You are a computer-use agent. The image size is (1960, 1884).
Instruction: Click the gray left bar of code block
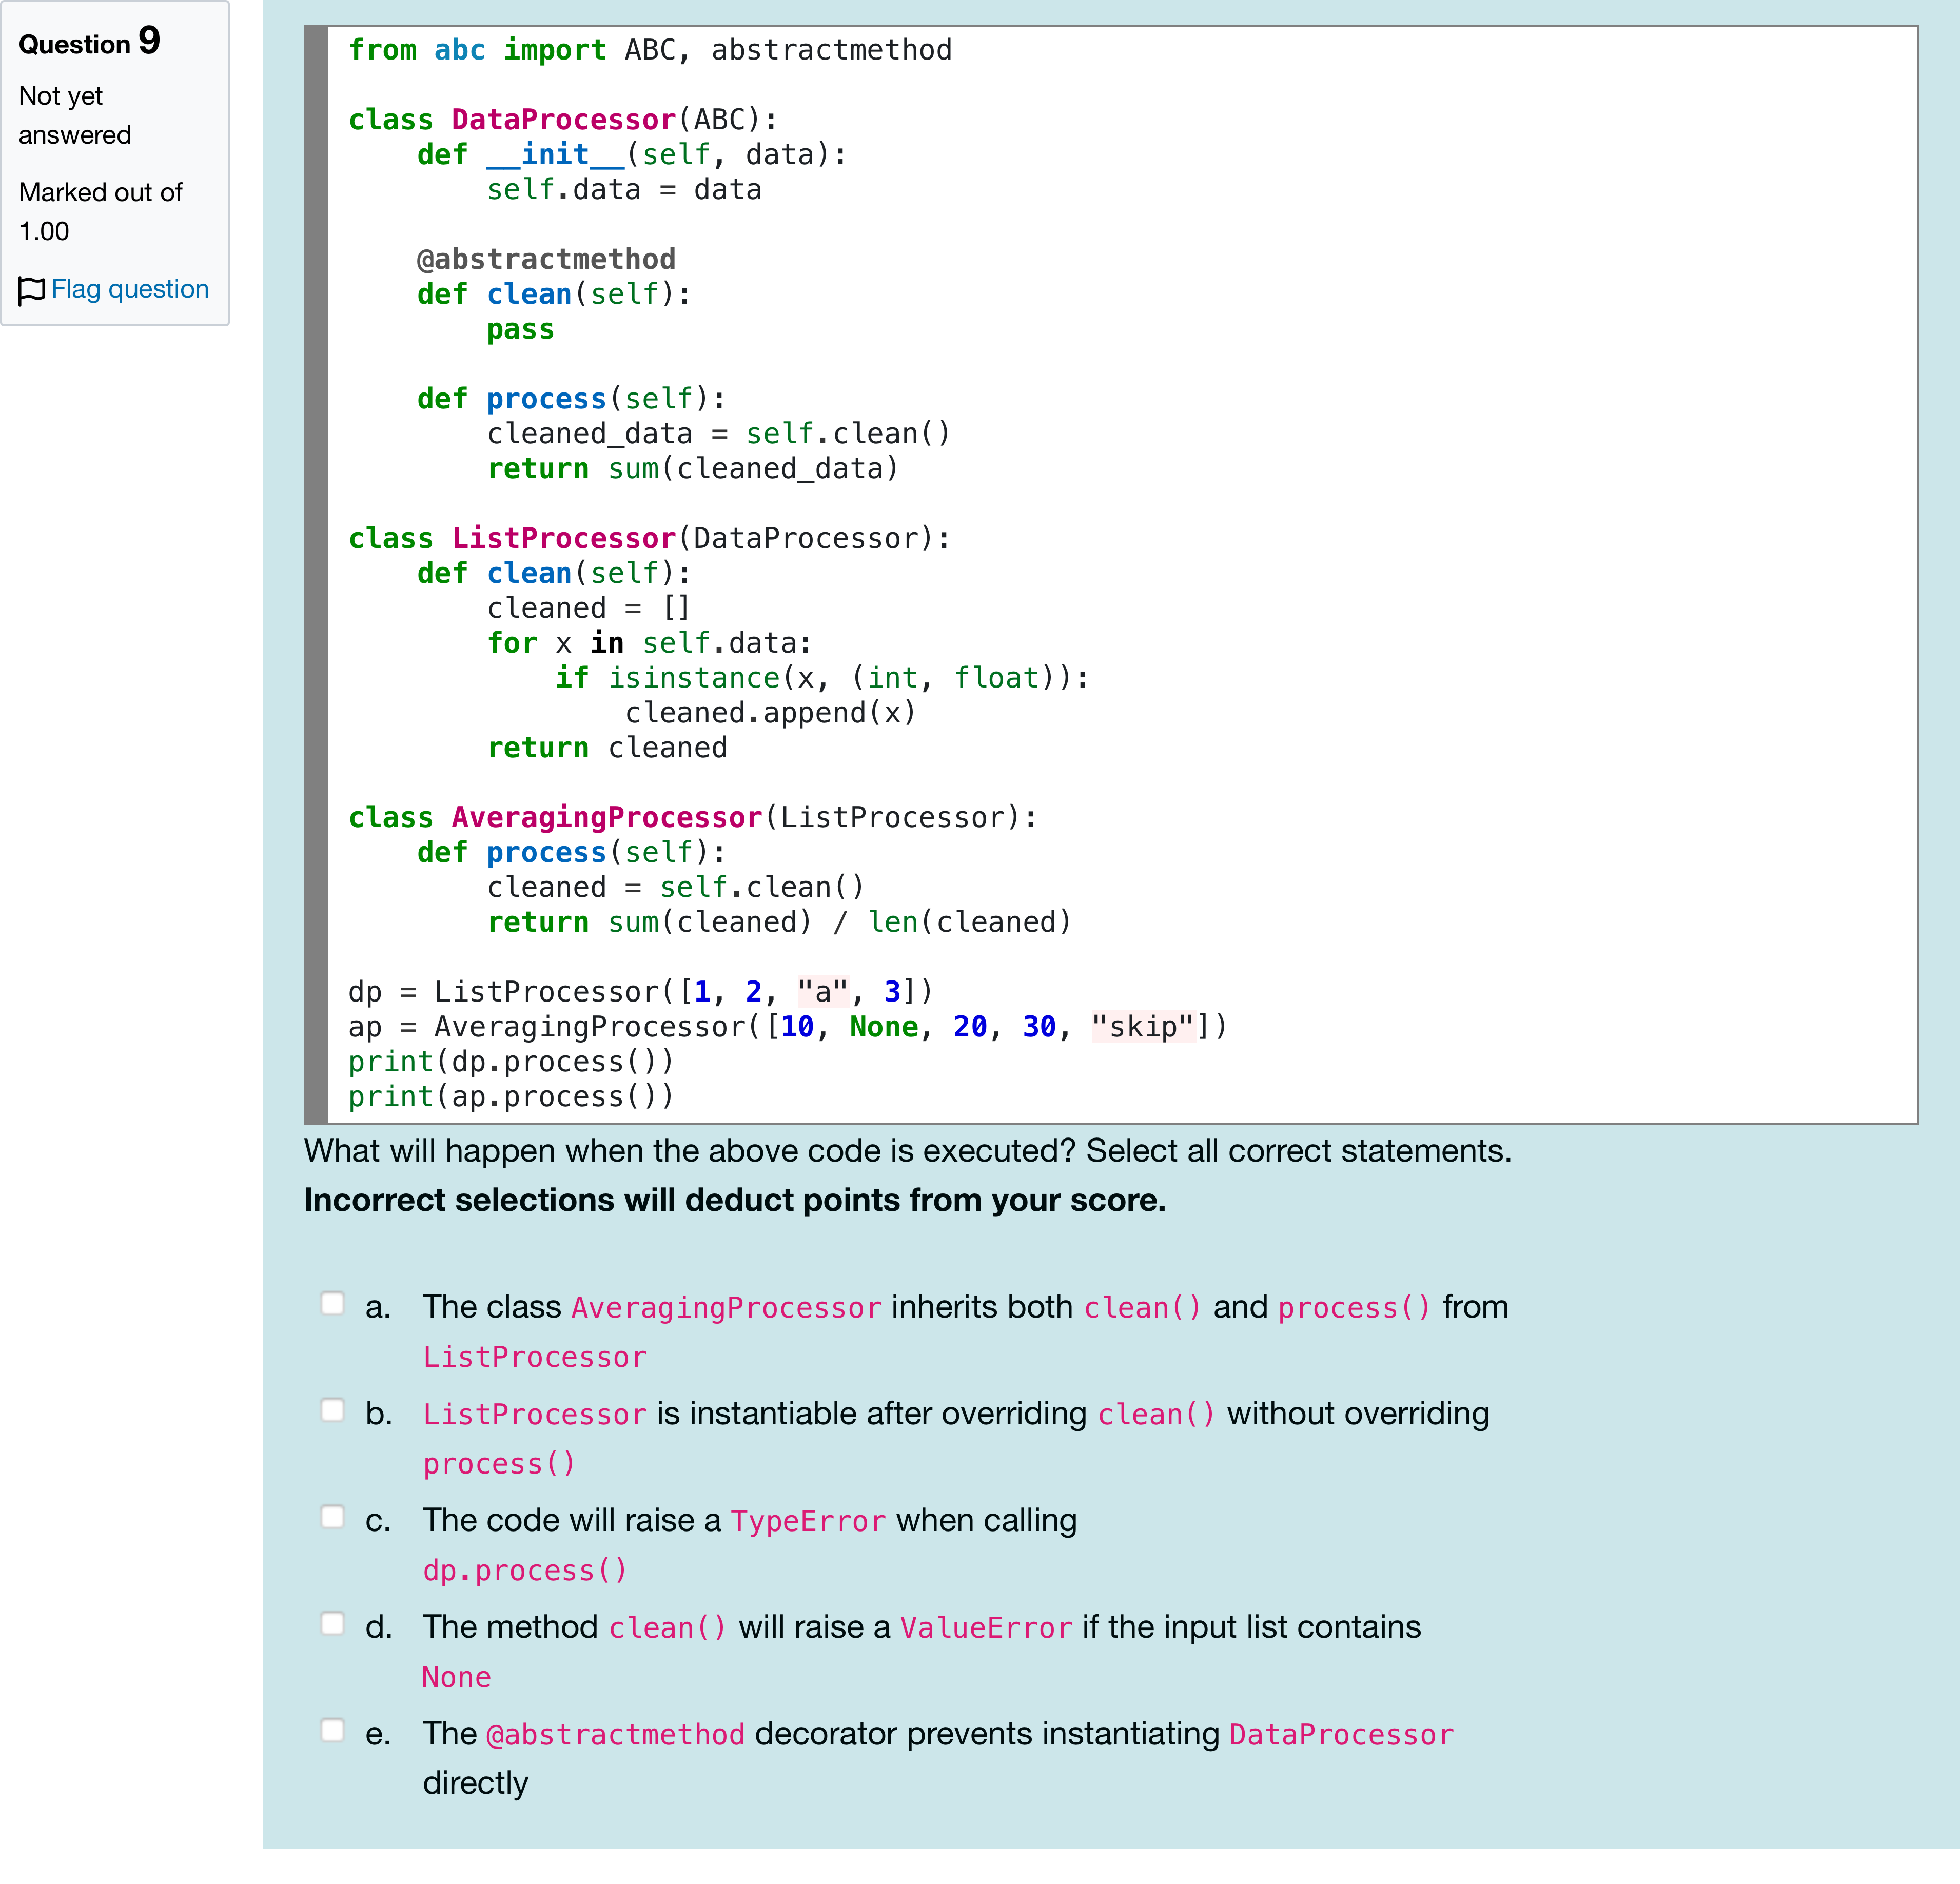[x=316, y=574]
